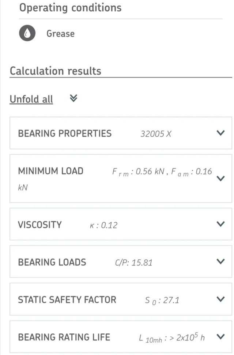Screen dimensions: 234x355
Task: Click the MINIMUM LOAD section title
Action: (50, 171)
